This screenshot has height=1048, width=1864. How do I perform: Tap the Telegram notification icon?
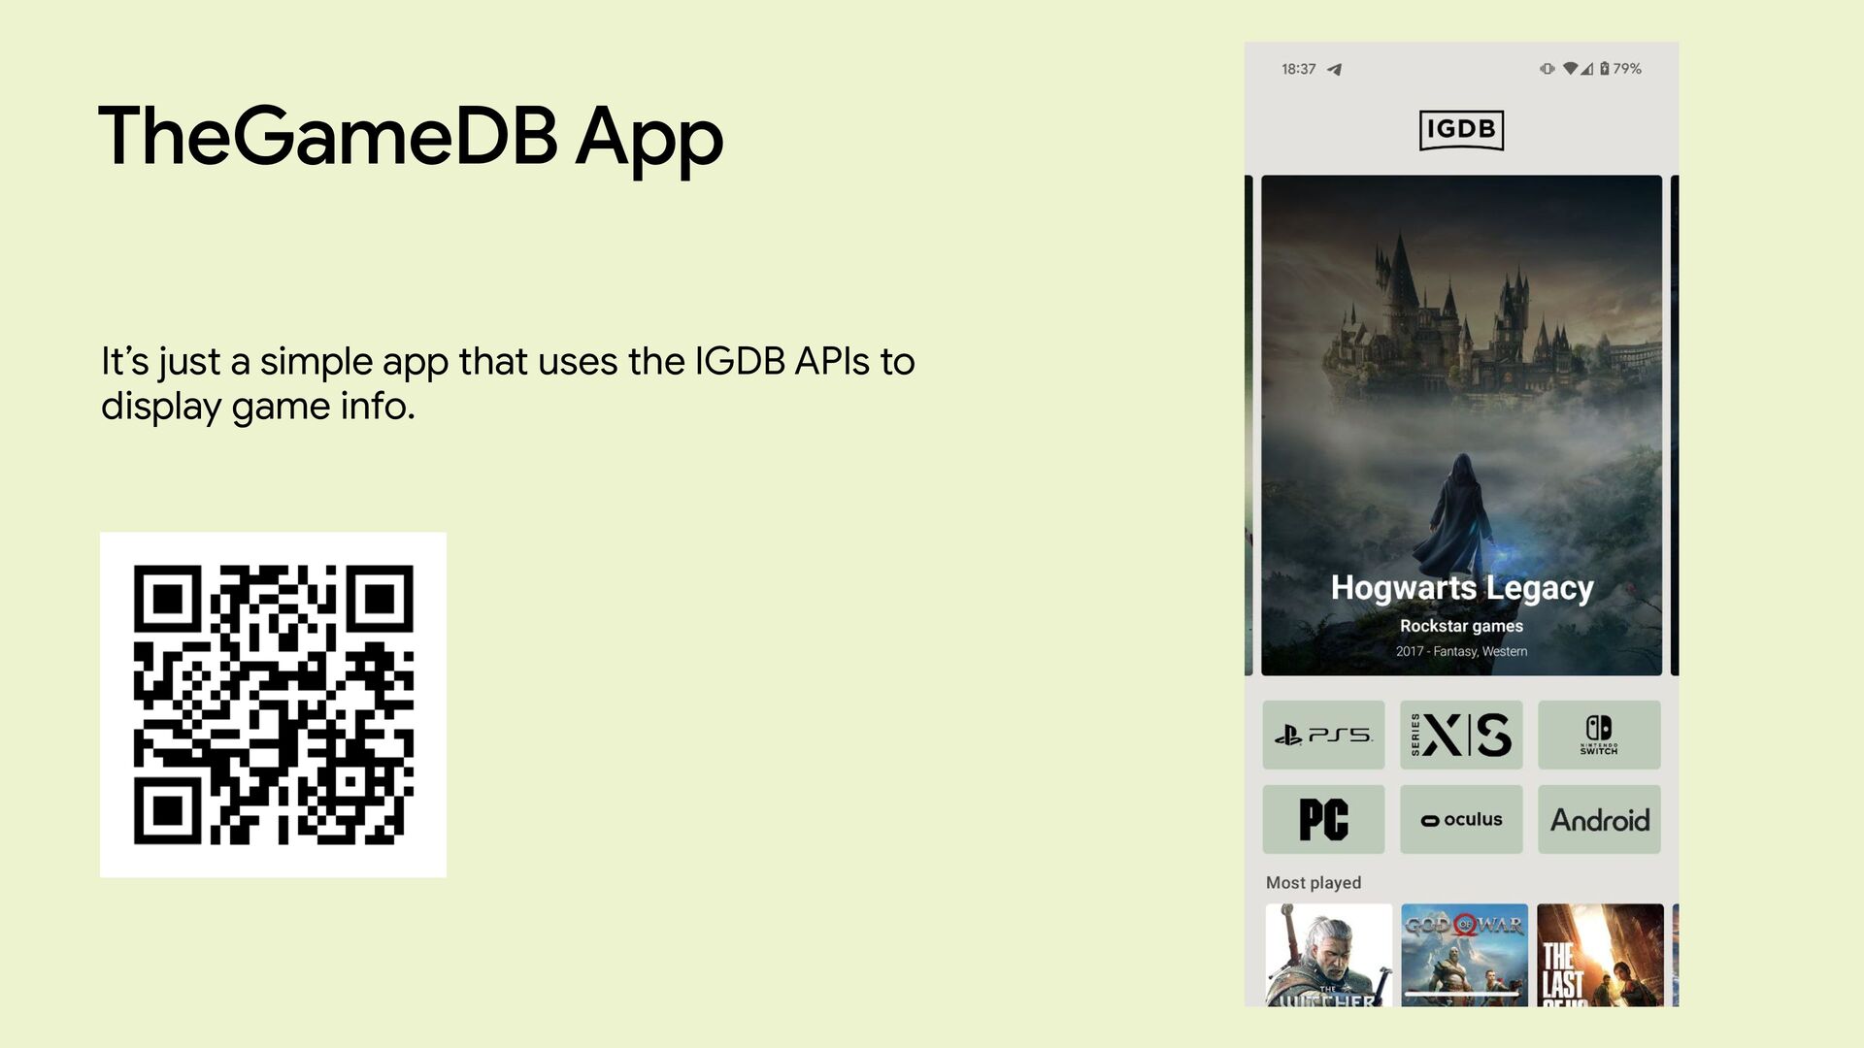point(1335,69)
